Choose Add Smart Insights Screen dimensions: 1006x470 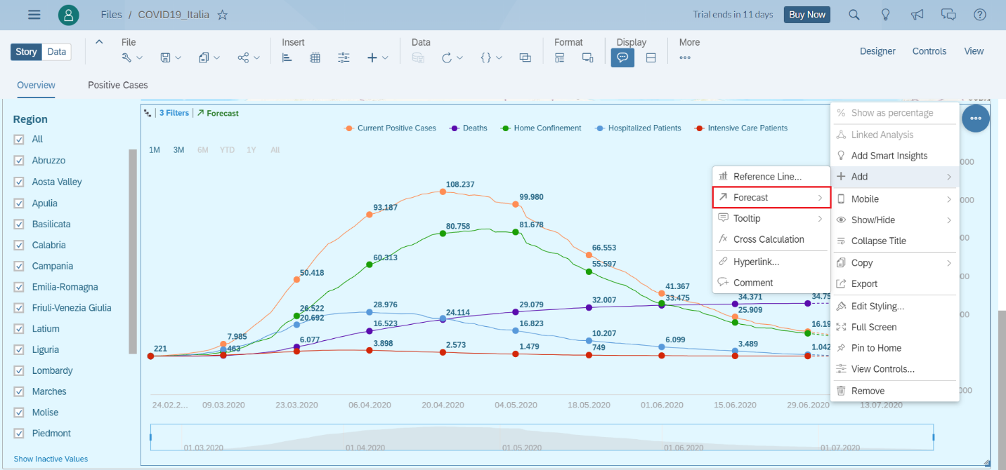click(x=894, y=156)
